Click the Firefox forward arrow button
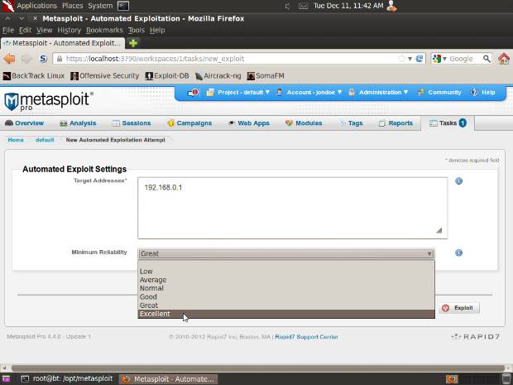This screenshot has width=513, height=385. point(26,59)
